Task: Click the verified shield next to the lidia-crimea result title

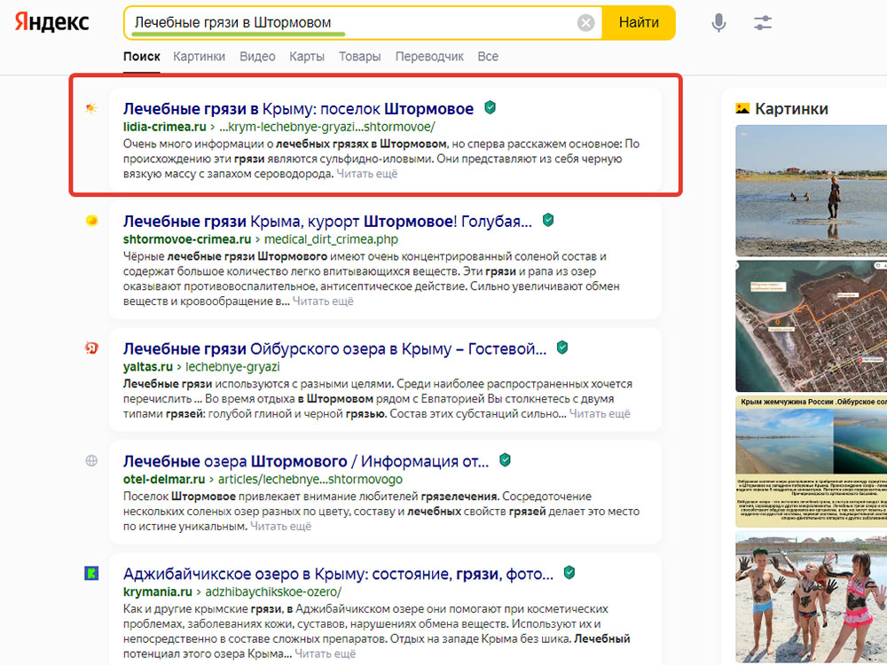Action: point(490,107)
